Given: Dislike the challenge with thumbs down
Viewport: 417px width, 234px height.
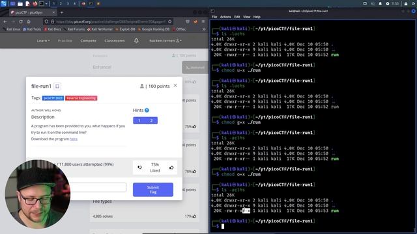Looking at the screenshot, I should coord(139,168).
